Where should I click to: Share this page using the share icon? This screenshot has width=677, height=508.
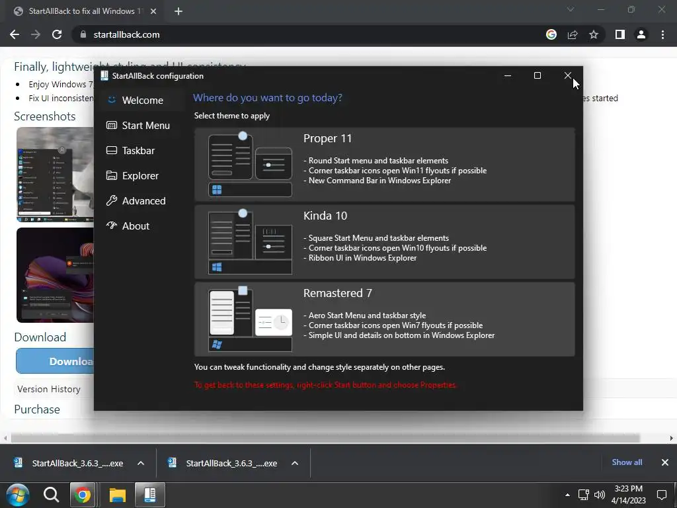[573, 34]
